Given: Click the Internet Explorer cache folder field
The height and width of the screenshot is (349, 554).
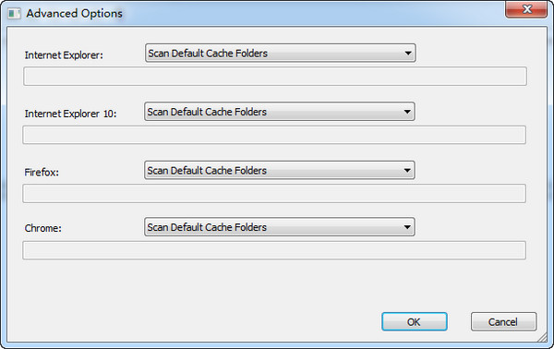Looking at the screenshot, I should coord(275,77).
